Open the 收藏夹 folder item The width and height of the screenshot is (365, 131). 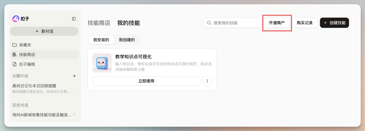(x=44, y=45)
